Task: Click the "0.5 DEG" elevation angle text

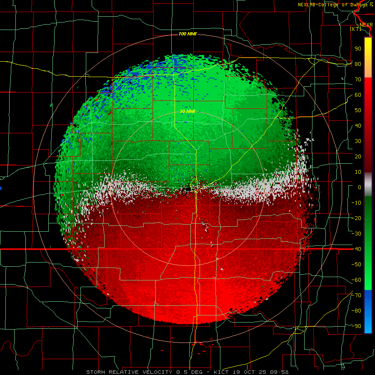Action: 190,372
